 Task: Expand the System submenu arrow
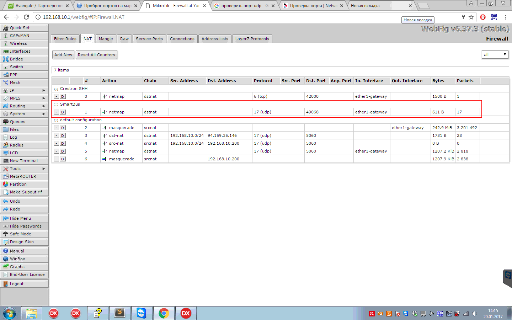coord(44,114)
